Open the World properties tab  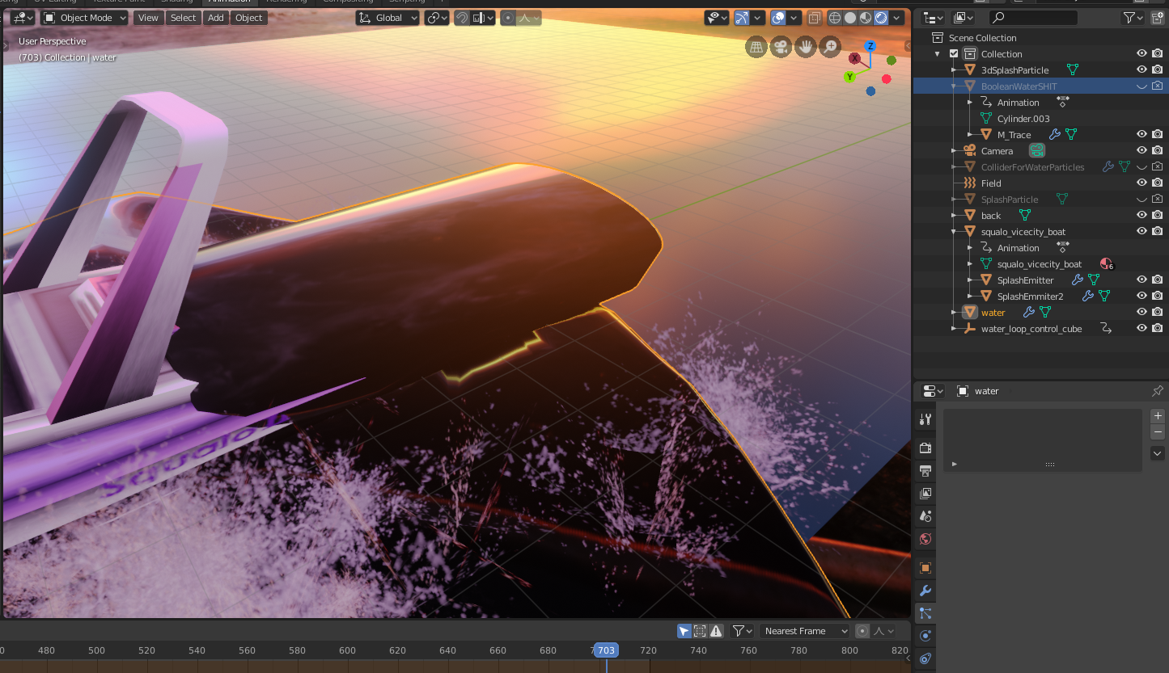(x=925, y=539)
